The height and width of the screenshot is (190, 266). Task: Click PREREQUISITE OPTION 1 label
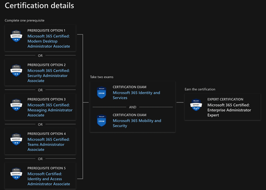click(46, 30)
